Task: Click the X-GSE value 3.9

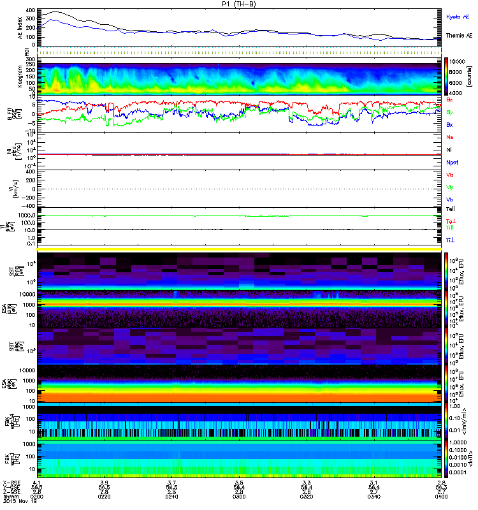Action: (x=104, y=483)
